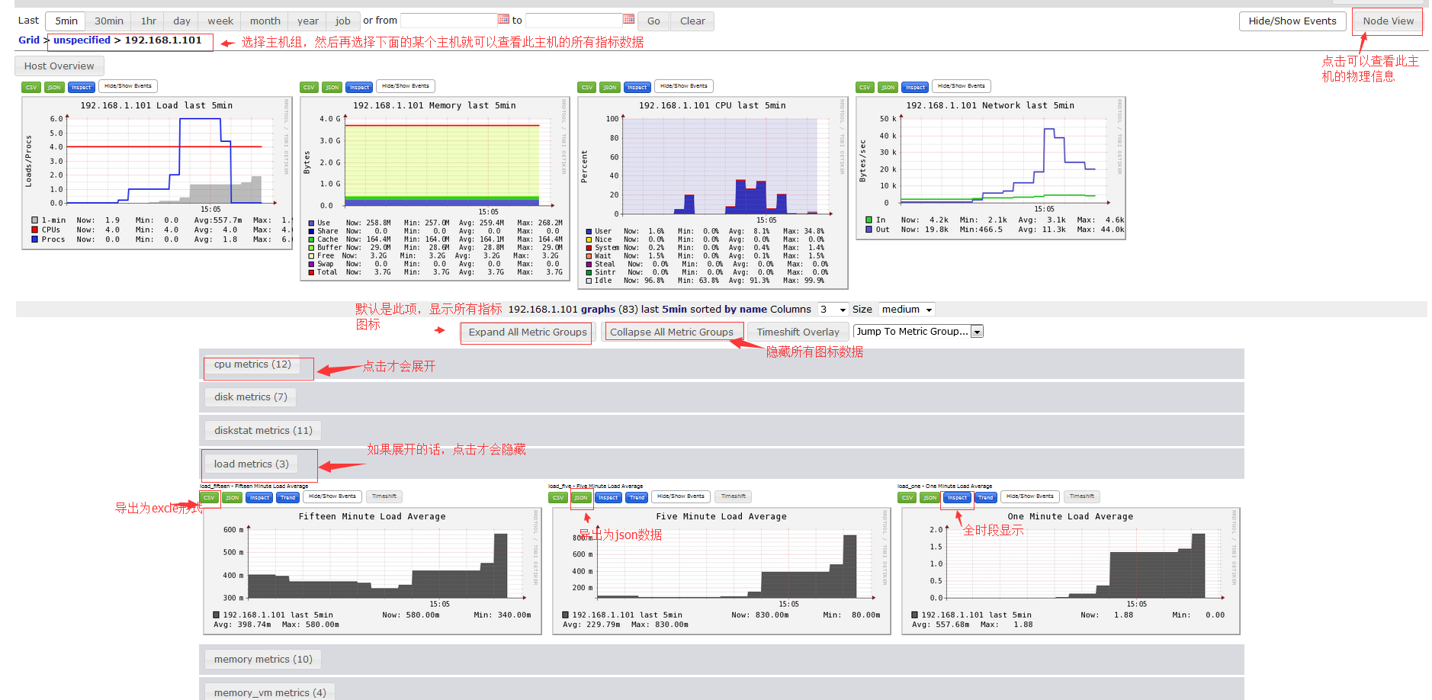This screenshot has width=1432, height=700.
Task: Click the Inspect icon above CPU graph
Action: [637, 87]
